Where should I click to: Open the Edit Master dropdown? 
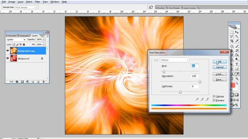(175, 60)
